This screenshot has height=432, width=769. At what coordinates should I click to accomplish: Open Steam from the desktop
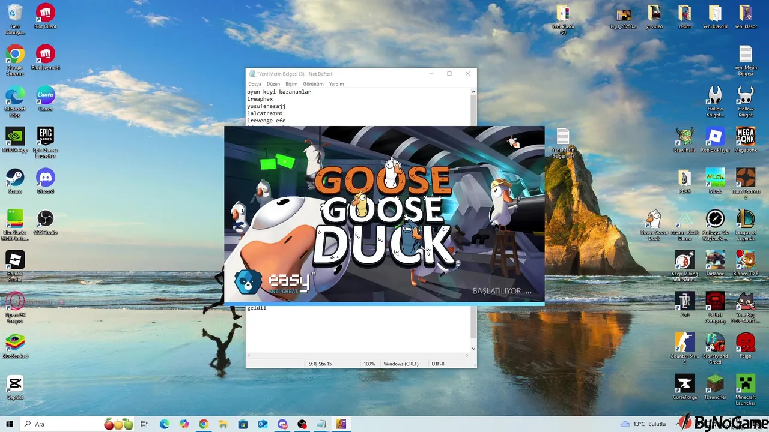pyautogui.click(x=15, y=181)
